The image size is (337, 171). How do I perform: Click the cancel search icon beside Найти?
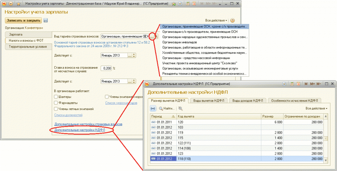pyautogui.click(x=180, y=108)
